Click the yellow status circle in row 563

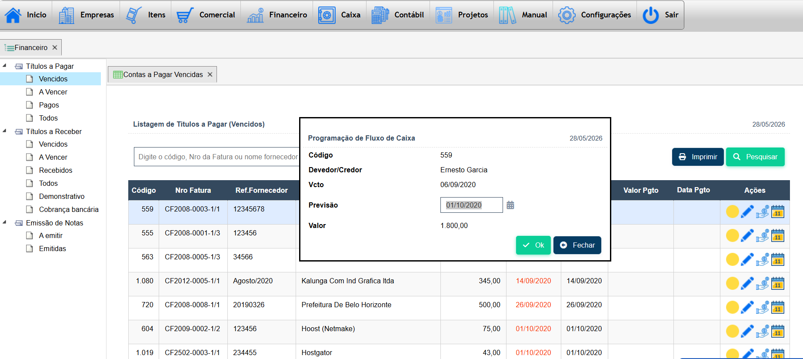tap(733, 260)
